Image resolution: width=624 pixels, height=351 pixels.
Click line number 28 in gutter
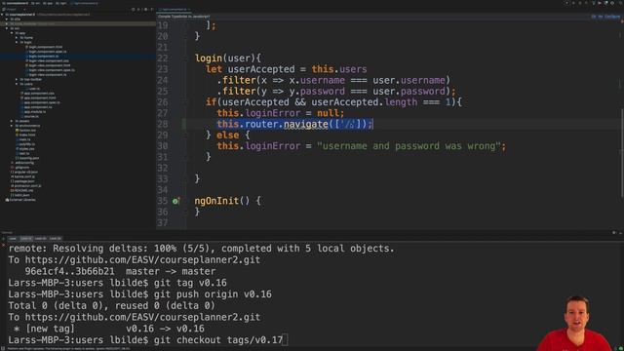pos(163,124)
